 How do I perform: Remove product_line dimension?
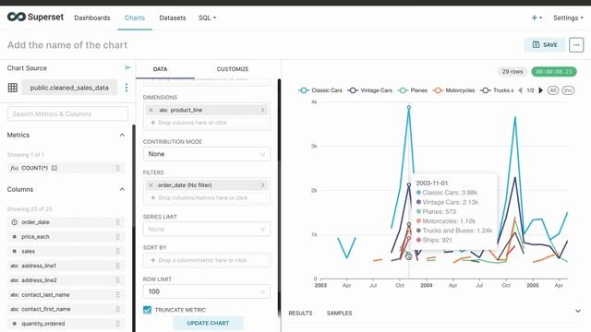pos(151,110)
